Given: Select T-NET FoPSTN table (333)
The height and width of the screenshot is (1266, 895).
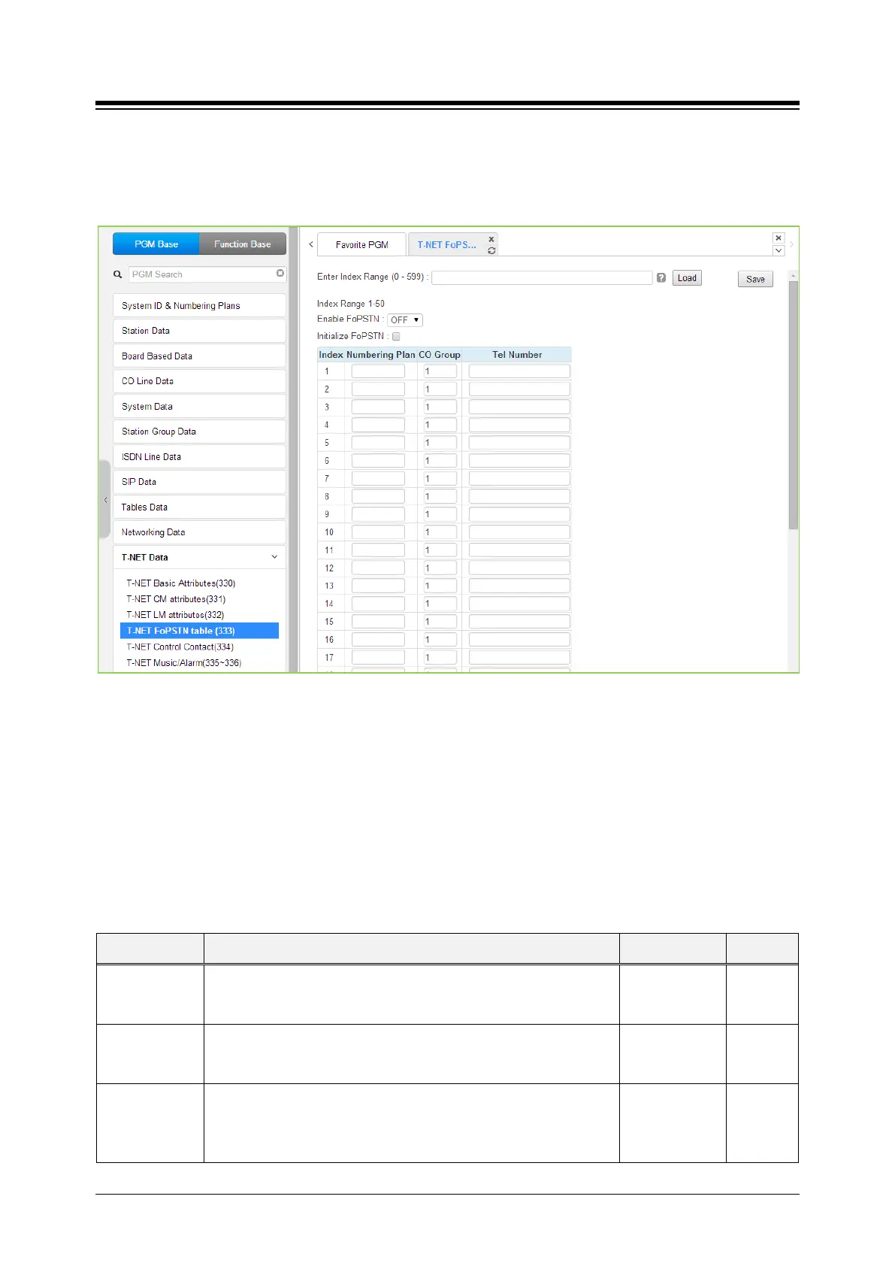Looking at the screenshot, I should (199, 631).
